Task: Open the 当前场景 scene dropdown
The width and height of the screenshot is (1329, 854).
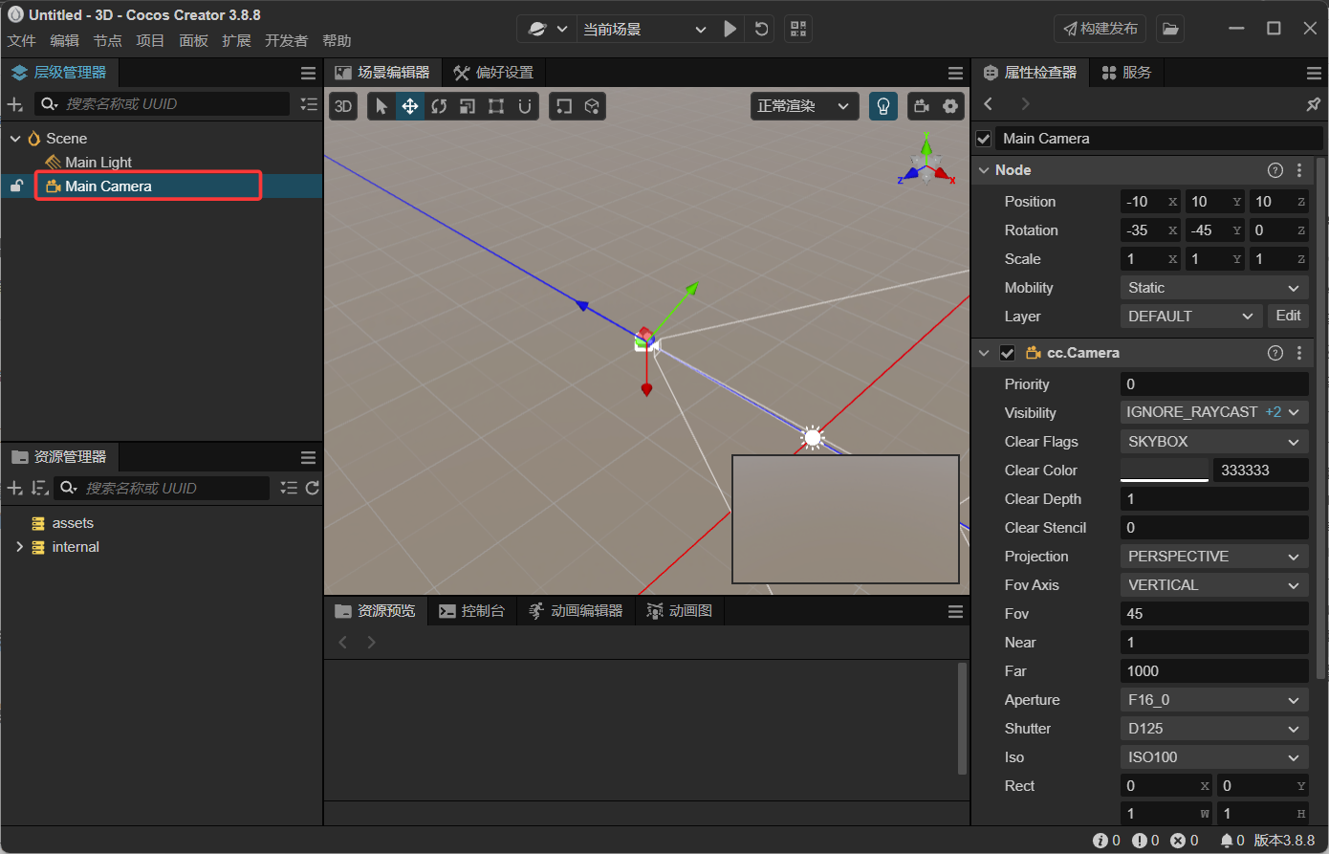Action: tap(645, 30)
